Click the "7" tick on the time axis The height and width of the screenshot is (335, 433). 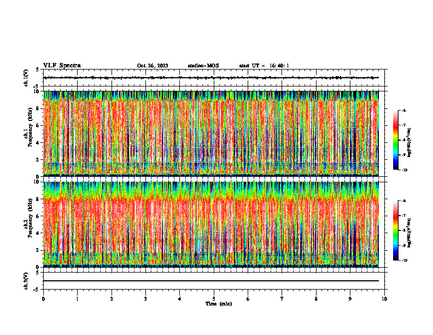click(x=282, y=299)
